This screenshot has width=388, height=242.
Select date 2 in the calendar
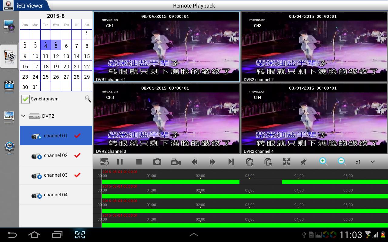(x=25, y=45)
